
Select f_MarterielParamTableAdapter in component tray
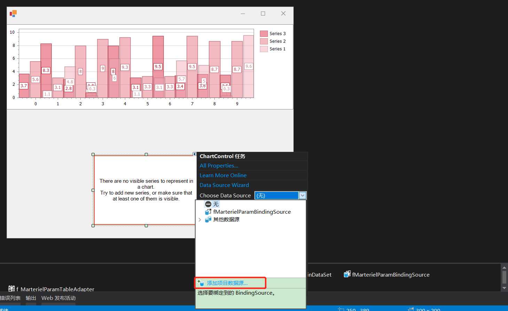pyautogui.click(x=51, y=289)
